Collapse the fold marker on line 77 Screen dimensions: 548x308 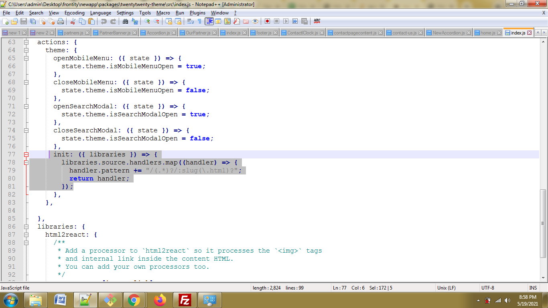[26, 154]
